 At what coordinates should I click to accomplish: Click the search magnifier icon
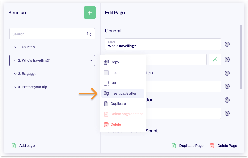pyautogui.click(x=89, y=34)
